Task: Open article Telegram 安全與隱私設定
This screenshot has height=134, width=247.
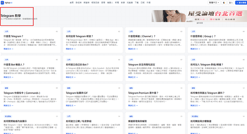Action: (142, 65)
